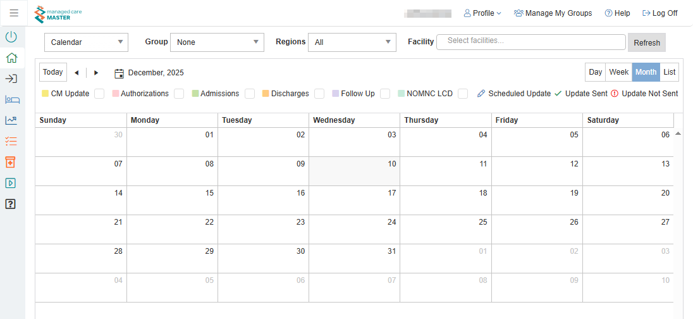Open the orange checklist sidebar icon
693x319 pixels.
(x=11, y=141)
